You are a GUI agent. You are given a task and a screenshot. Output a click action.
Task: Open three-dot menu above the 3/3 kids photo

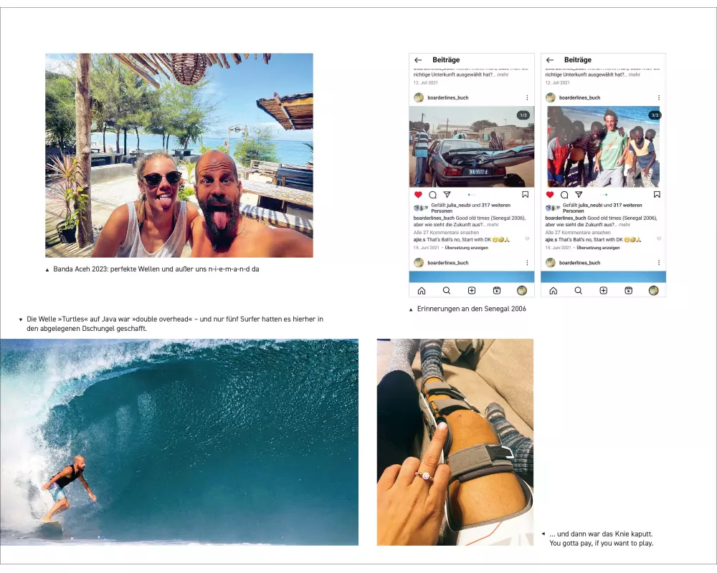tap(658, 98)
